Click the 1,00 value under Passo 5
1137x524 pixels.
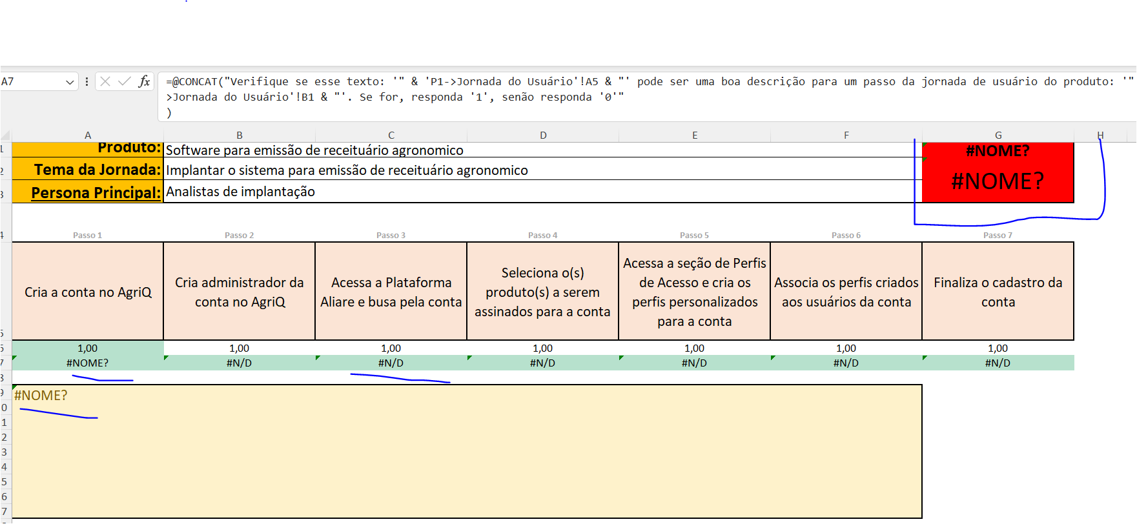(x=695, y=348)
